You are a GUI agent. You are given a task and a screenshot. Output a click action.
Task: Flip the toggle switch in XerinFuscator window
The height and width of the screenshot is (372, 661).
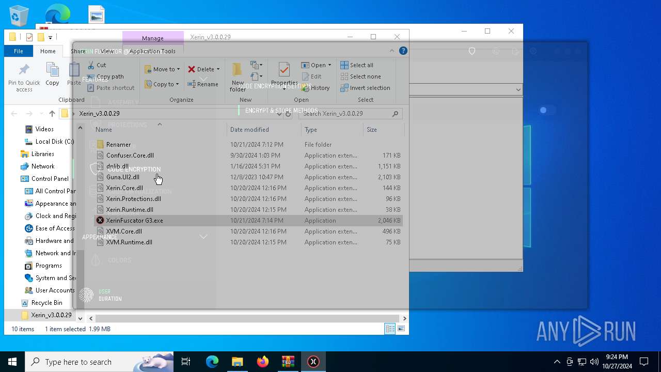click(x=547, y=110)
